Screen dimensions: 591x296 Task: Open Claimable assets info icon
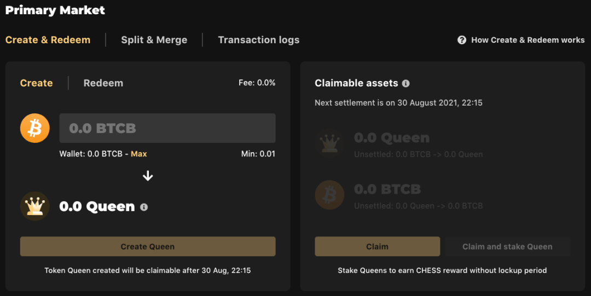[x=405, y=83]
